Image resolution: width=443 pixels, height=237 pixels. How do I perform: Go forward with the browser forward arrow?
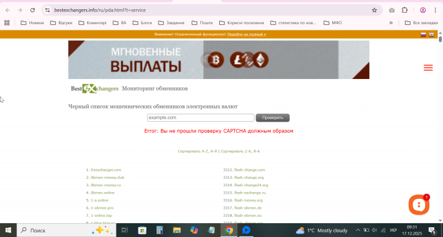(x=20, y=10)
